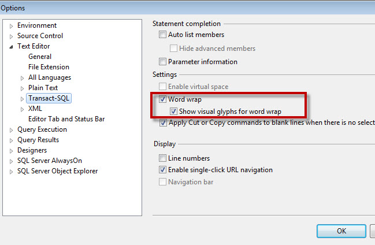Enable the Line numbers checkbox
The width and height of the screenshot is (375, 245).
coord(162,158)
